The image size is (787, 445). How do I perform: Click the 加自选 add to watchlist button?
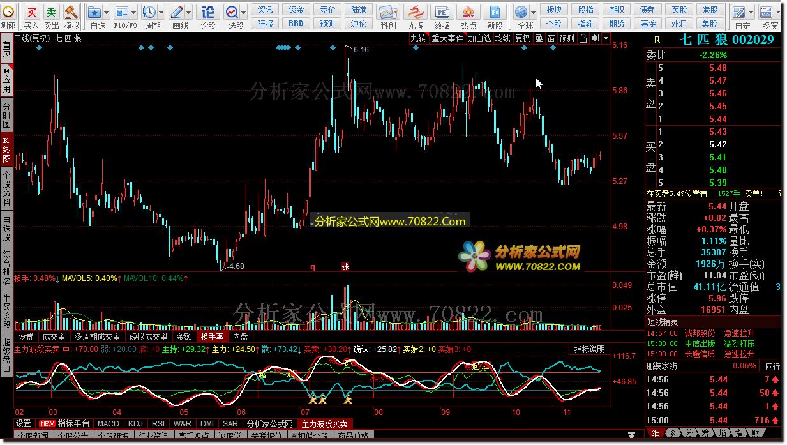[x=479, y=38]
